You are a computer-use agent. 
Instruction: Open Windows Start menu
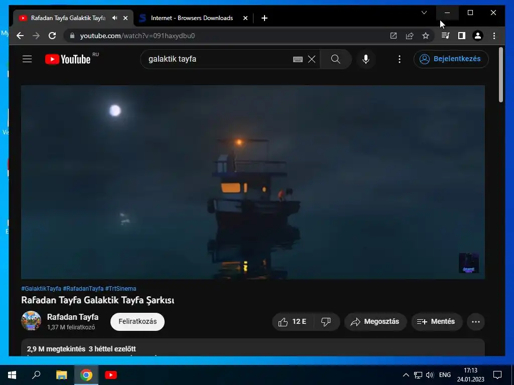pos(12,375)
